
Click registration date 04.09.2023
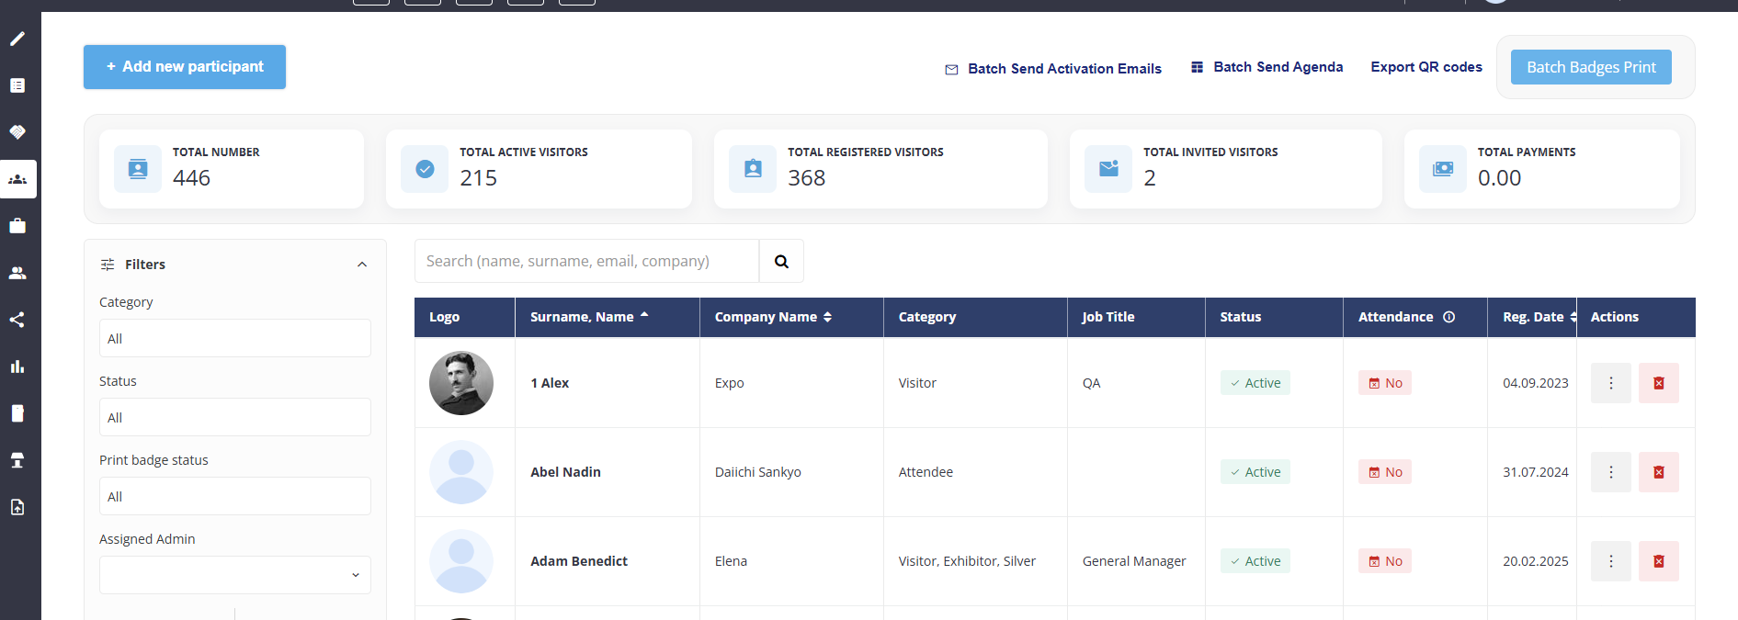1536,383
